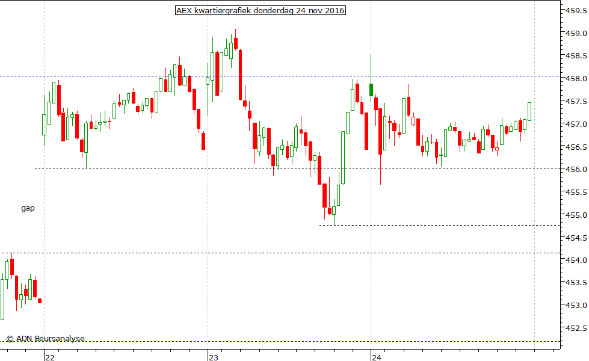Select the 454.0 price axis label
The height and width of the screenshot is (361, 589).
click(x=576, y=261)
